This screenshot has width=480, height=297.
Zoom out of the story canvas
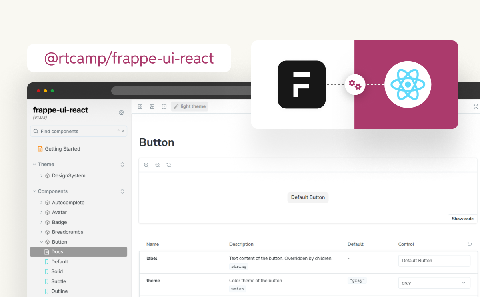point(158,165)
